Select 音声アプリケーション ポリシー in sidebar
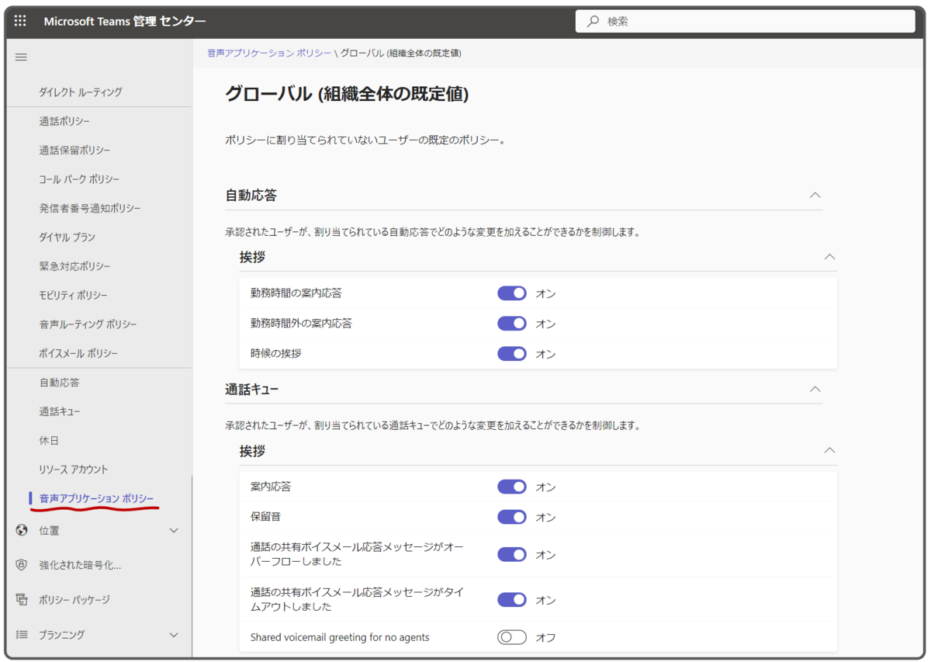931x662 pixels. 96,498
